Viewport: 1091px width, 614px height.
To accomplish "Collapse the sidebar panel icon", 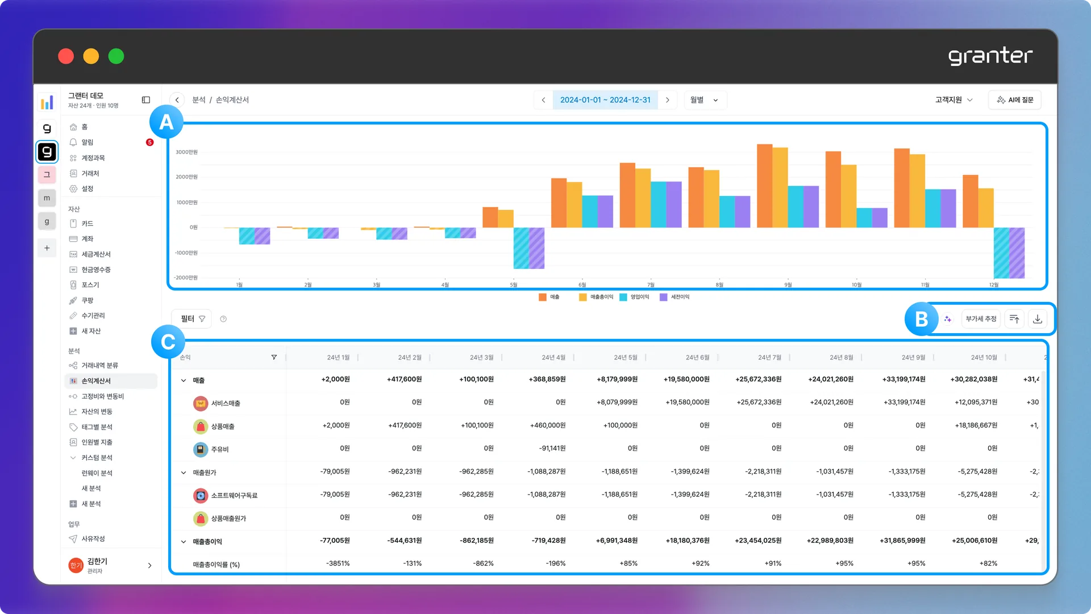I will (x=146, y=100).
